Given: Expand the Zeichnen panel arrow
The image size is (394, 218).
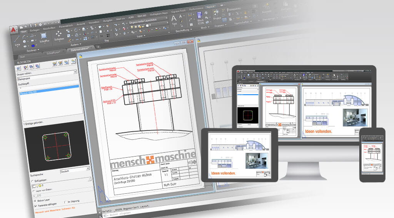Looking at the screenshot, I should 38,50.
